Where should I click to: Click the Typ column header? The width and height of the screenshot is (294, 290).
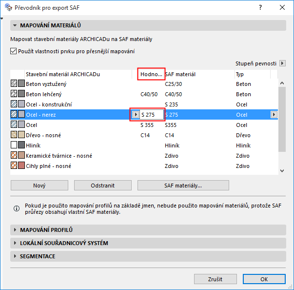click(x=253, y=74)
